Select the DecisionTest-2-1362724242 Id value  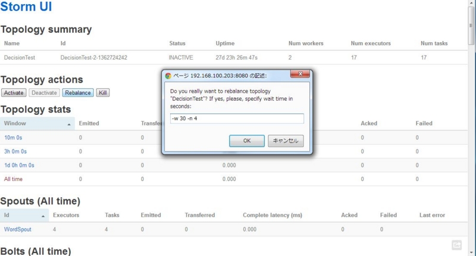pyautogui.click(x=94, y=57)
